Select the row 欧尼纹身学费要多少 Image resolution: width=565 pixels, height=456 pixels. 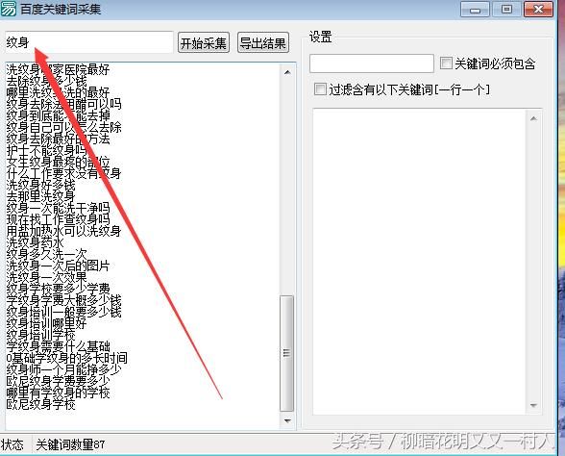click(58, 381)
